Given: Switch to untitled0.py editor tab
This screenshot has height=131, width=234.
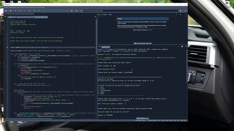Looking at the screenshot, I should 11,17.
